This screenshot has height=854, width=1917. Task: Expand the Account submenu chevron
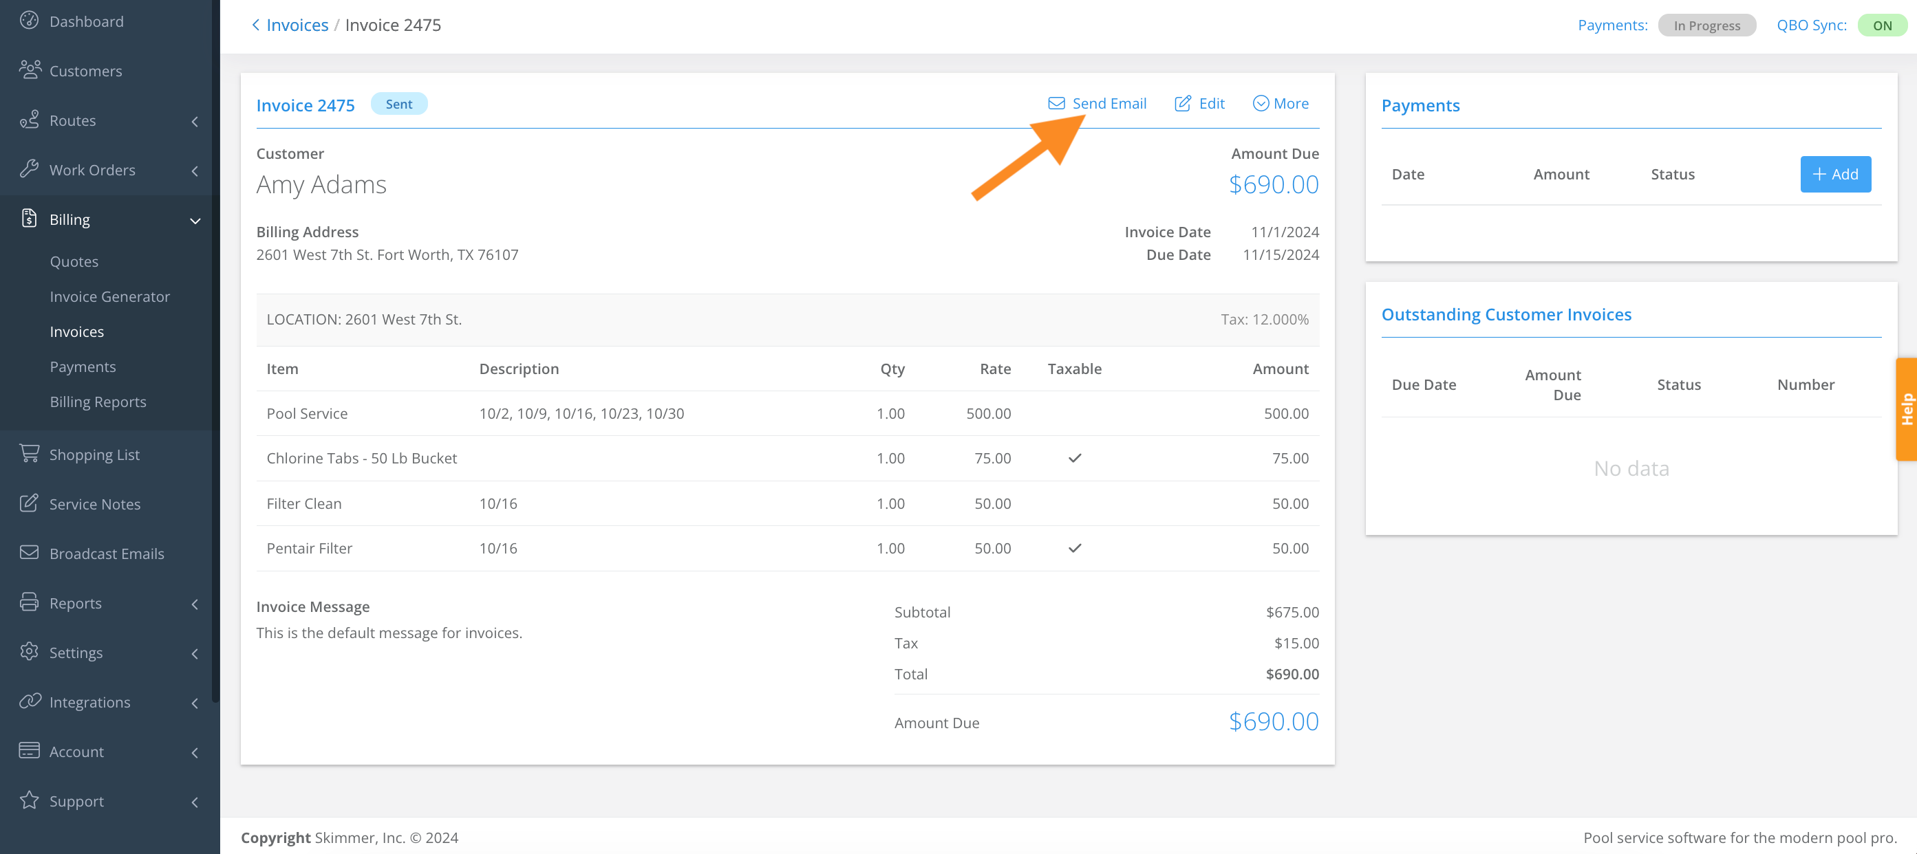click(x=195, y=753)
